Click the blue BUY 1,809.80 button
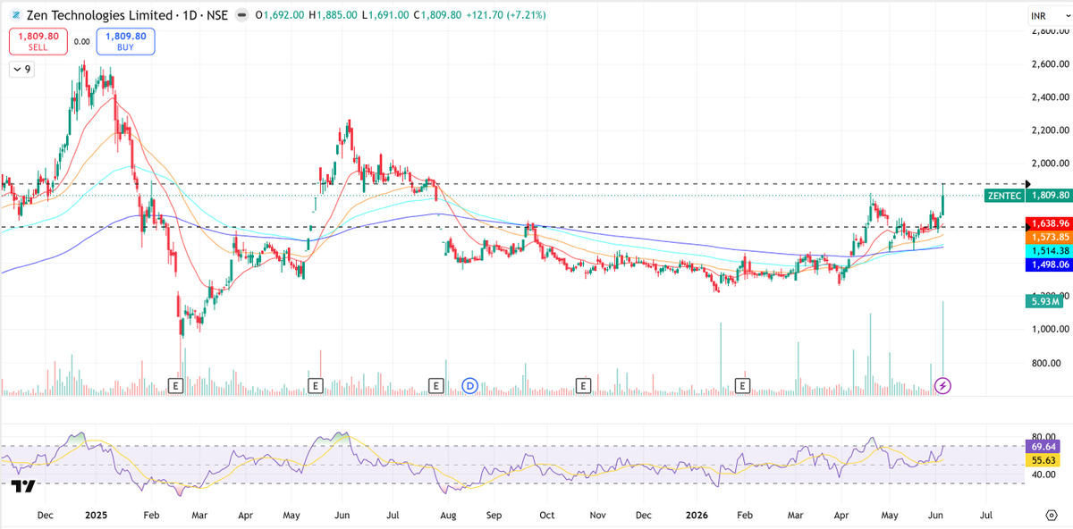The image size is (1073, 529). tap(126, 42)
